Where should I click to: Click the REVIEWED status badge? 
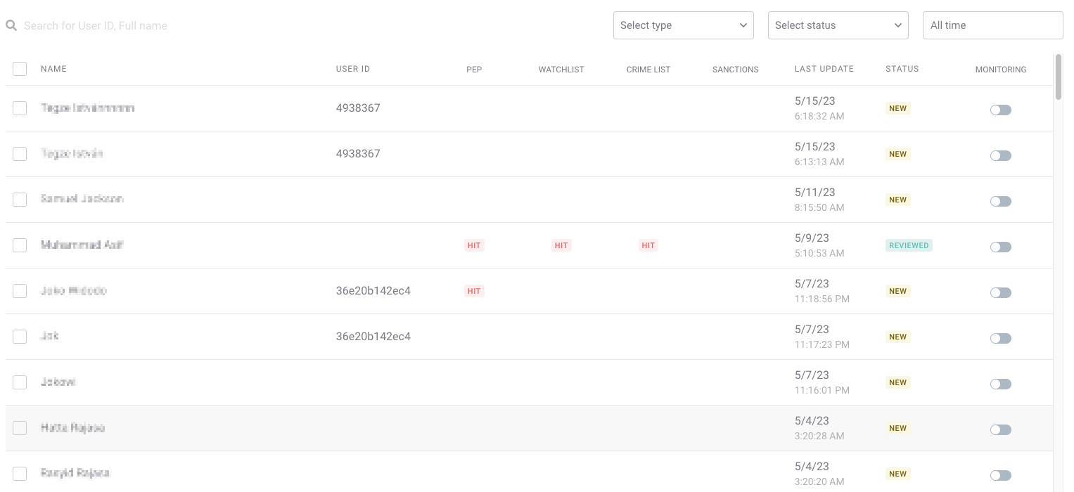tap(909, 245)
